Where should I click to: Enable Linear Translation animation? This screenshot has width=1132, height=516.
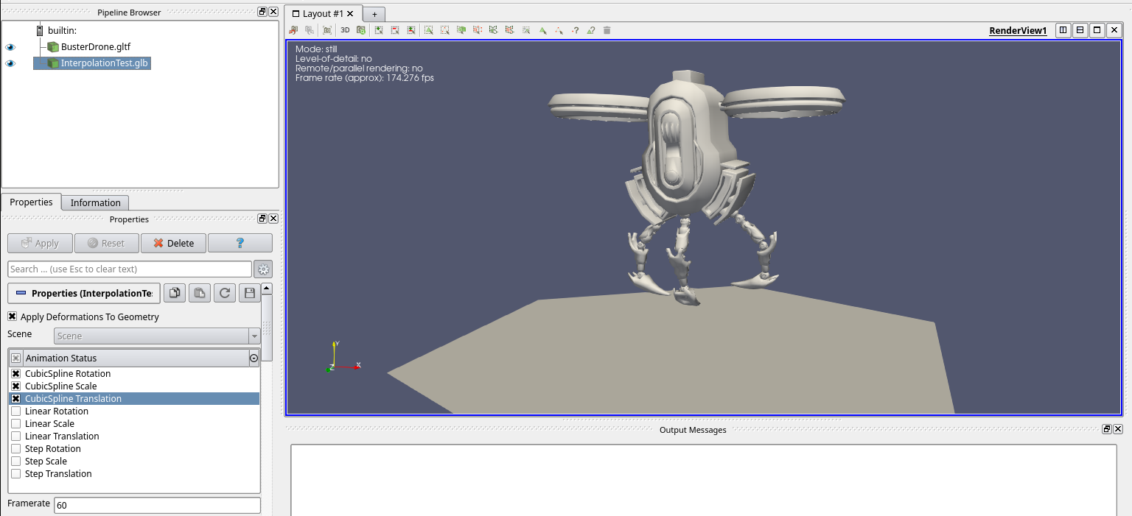pos(16,436)
